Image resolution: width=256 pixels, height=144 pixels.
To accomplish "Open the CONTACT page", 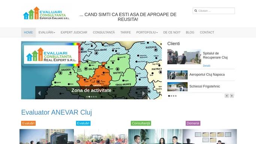I will [x=207, y=32].
